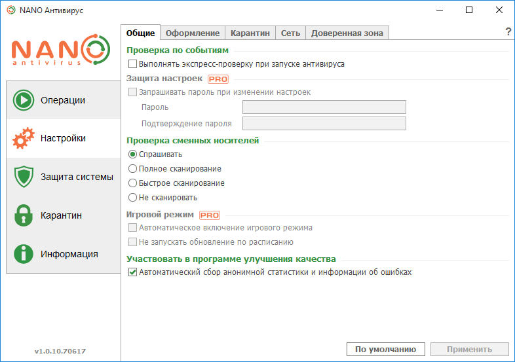
Task: Click the По умолчанию button
Action: click(385, 349)
